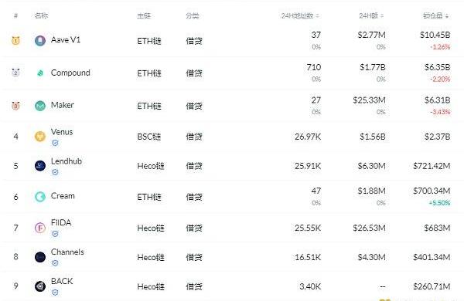This screenshot has height=301, width=464.
Task: Click the verified shield badge under Venus
Action: [x=55, y=144]
